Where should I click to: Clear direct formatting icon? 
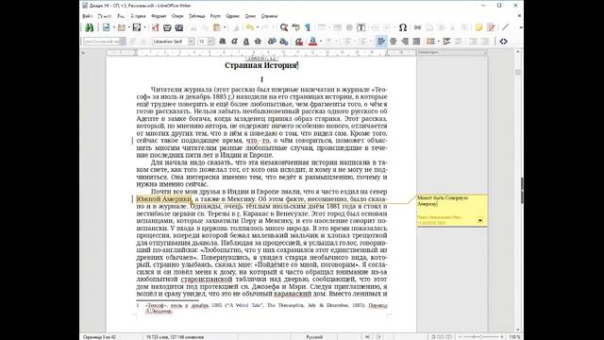298,42
